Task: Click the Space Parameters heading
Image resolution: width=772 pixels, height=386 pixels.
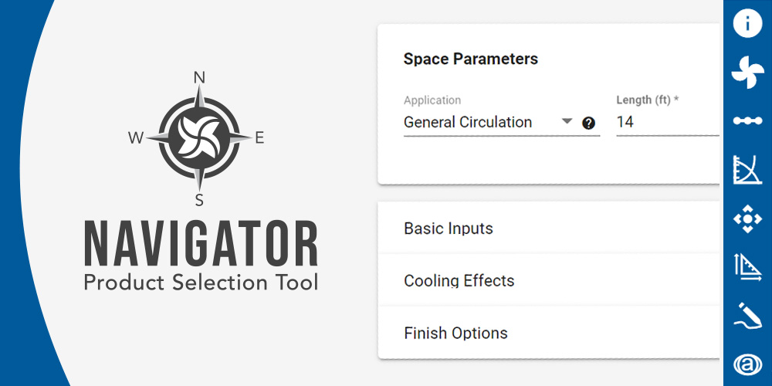Action: (470, 59)
